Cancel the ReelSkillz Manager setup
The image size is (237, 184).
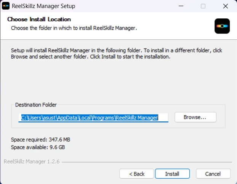(213, 174)
